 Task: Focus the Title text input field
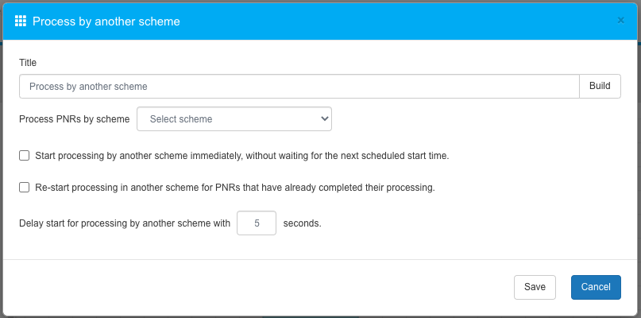[x=299, y=86]
